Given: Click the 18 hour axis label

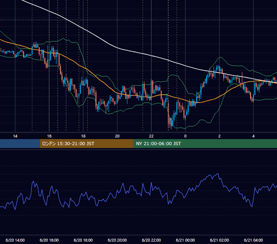Looking at the screenshot, I should coord(83,136).
